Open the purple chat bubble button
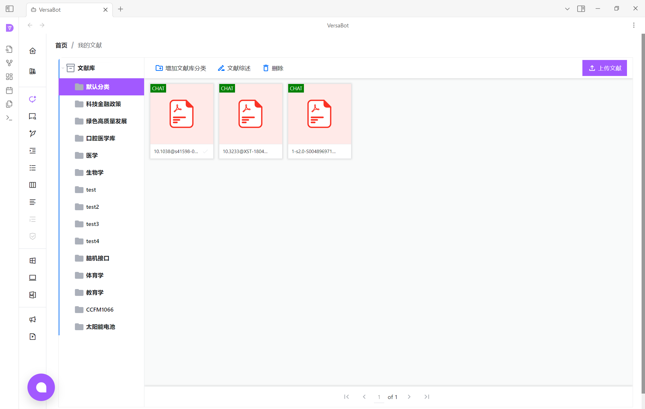 pos(41,387)
